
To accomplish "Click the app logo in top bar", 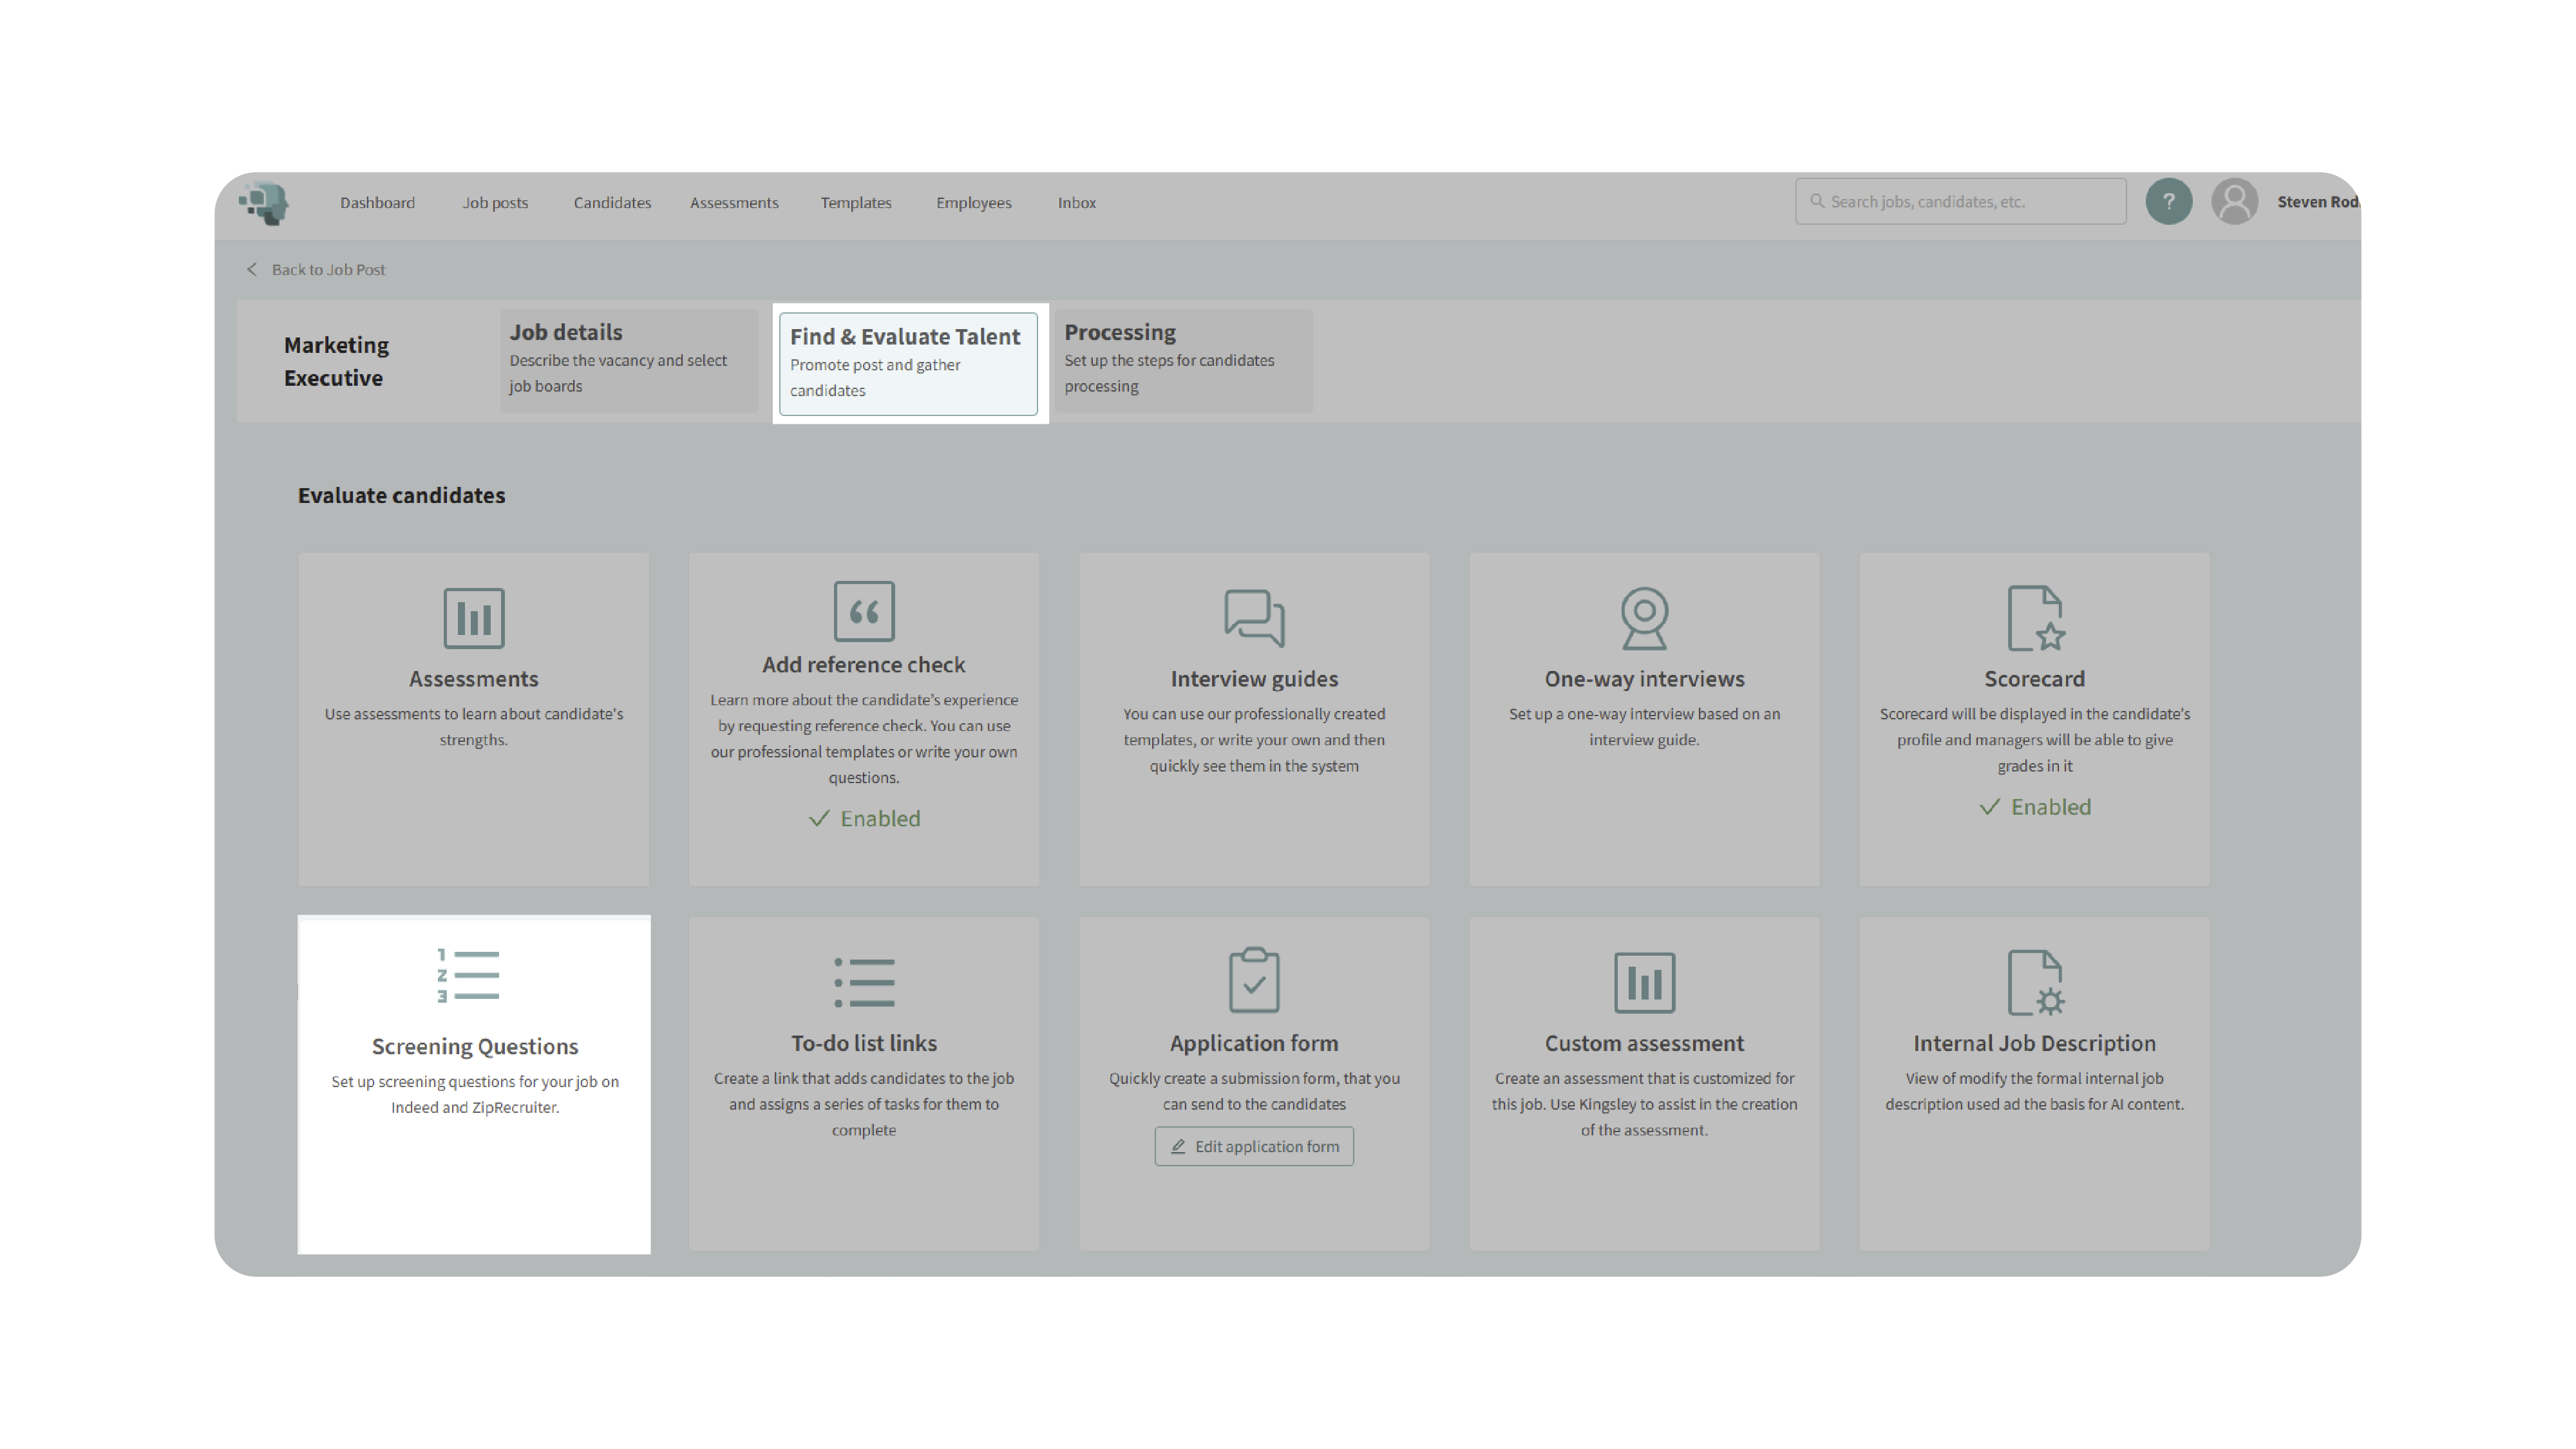I will click(265, 202).
